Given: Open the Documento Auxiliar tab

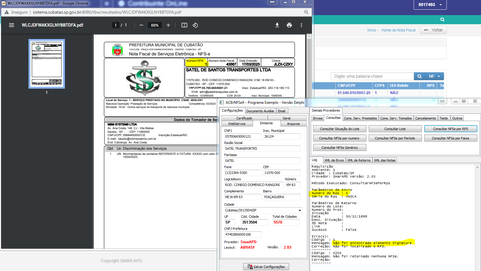Looking at the screenshot, I should pos(260,111).
